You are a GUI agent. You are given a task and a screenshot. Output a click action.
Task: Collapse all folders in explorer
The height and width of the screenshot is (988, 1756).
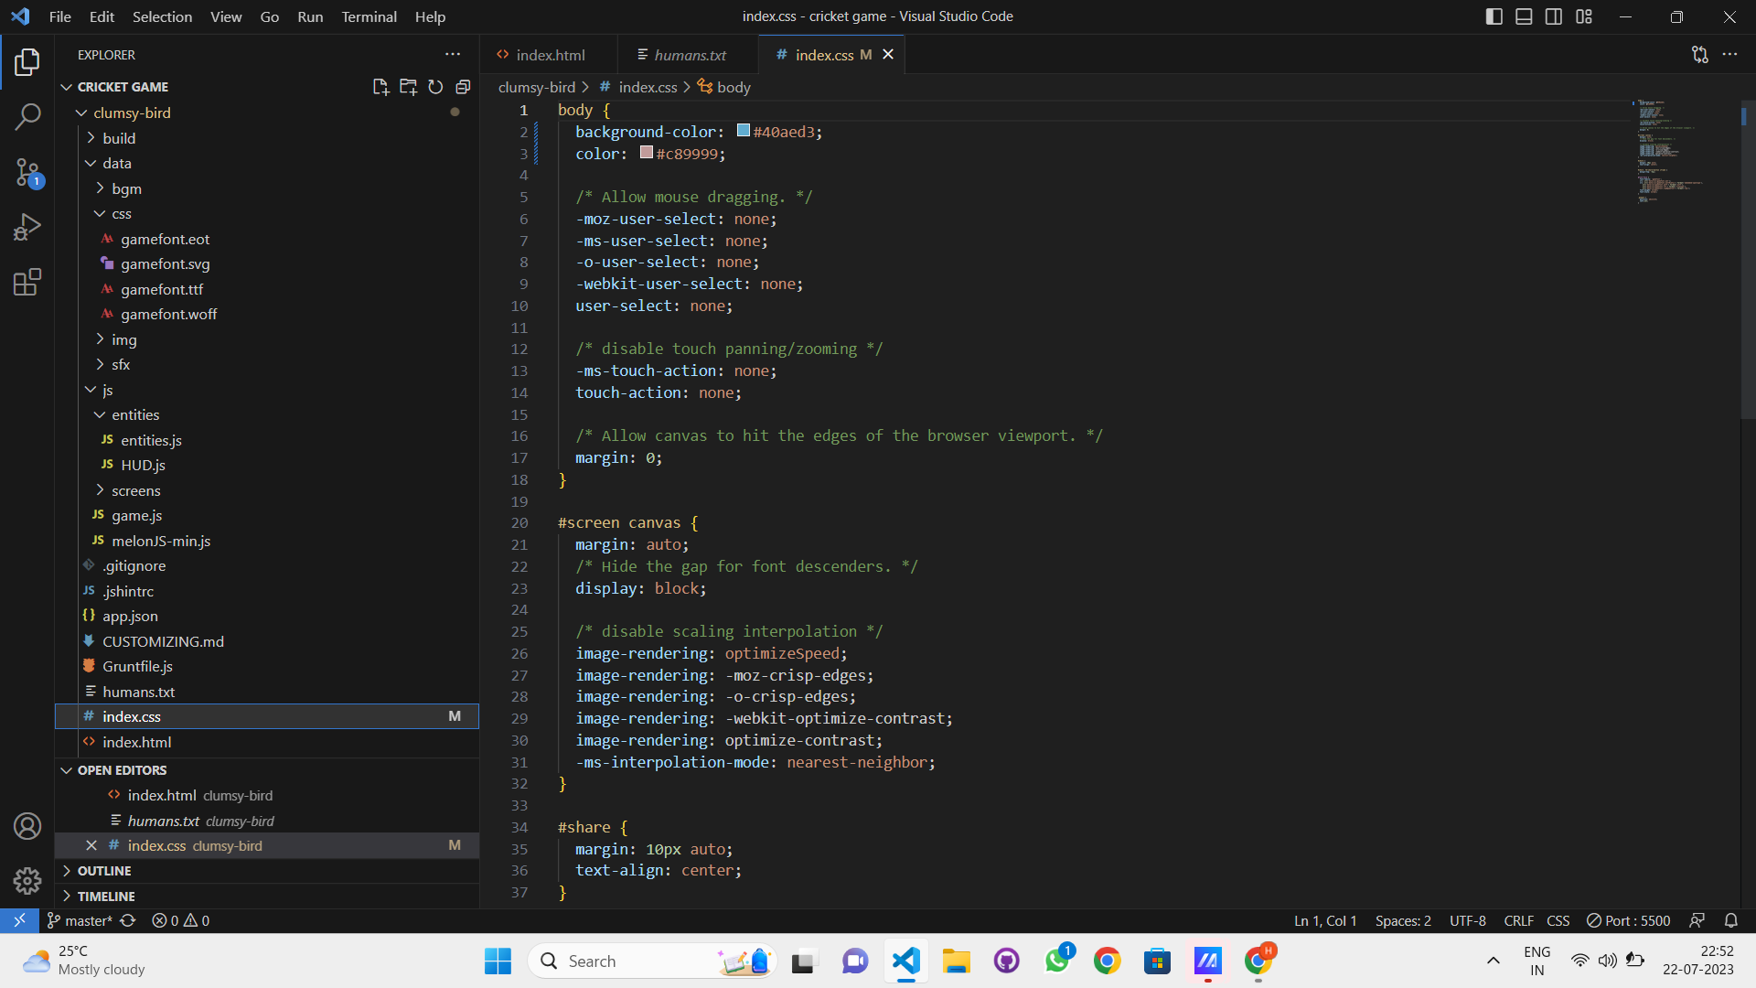click(463, 87)
